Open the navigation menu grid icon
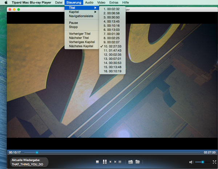This screenshot has height=169, width=218. point(120,162)
